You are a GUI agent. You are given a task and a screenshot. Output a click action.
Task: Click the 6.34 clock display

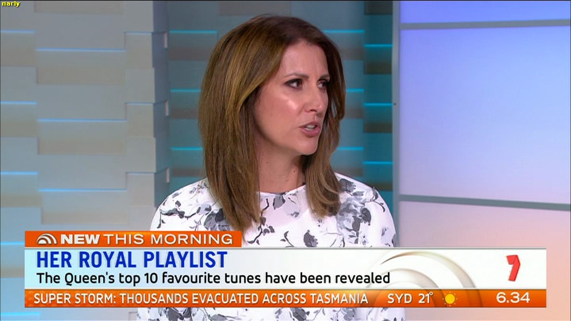tap(512, 298)
